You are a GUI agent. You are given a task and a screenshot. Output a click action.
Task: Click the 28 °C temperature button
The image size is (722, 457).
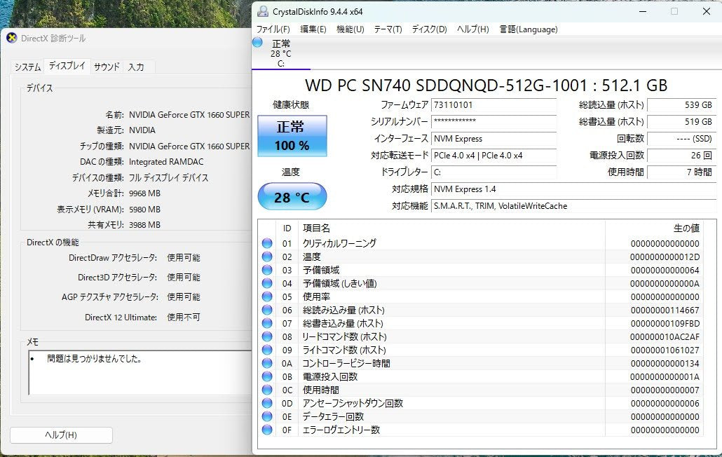click(x=292, y=197)
